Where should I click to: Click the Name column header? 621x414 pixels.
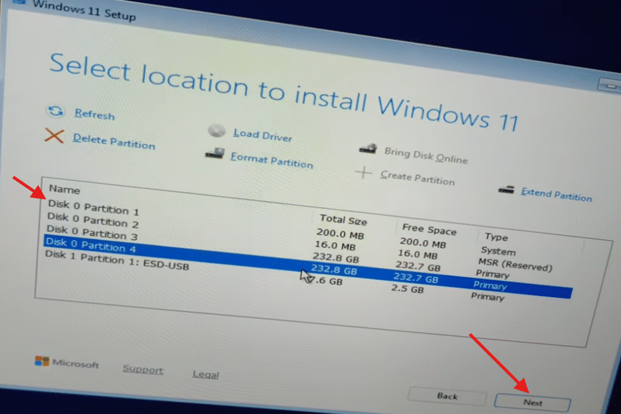(x=64, y=189)
